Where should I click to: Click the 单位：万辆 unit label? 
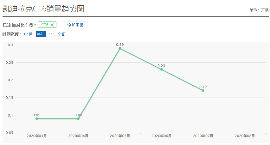coord(259,10)
